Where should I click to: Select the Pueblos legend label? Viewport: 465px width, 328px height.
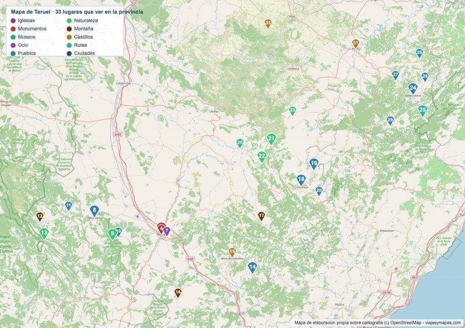coord(27,54)
